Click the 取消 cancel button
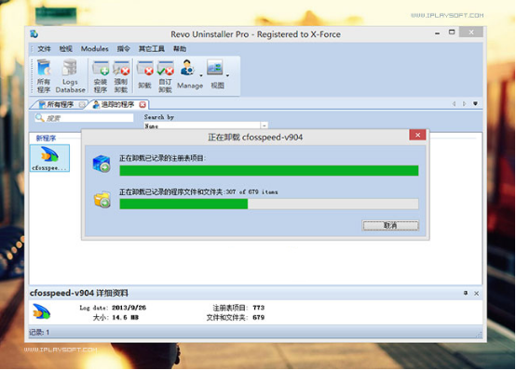The width and height of the screenshot is (516, 370). [x=390, y=225]
